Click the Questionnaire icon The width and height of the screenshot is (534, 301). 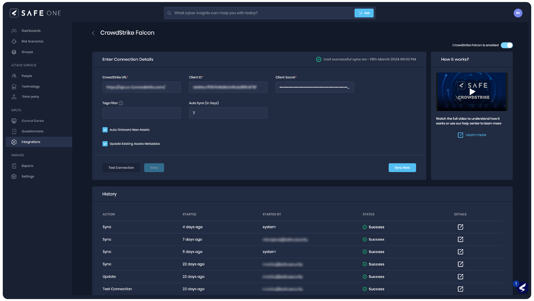tap(14, 131)
